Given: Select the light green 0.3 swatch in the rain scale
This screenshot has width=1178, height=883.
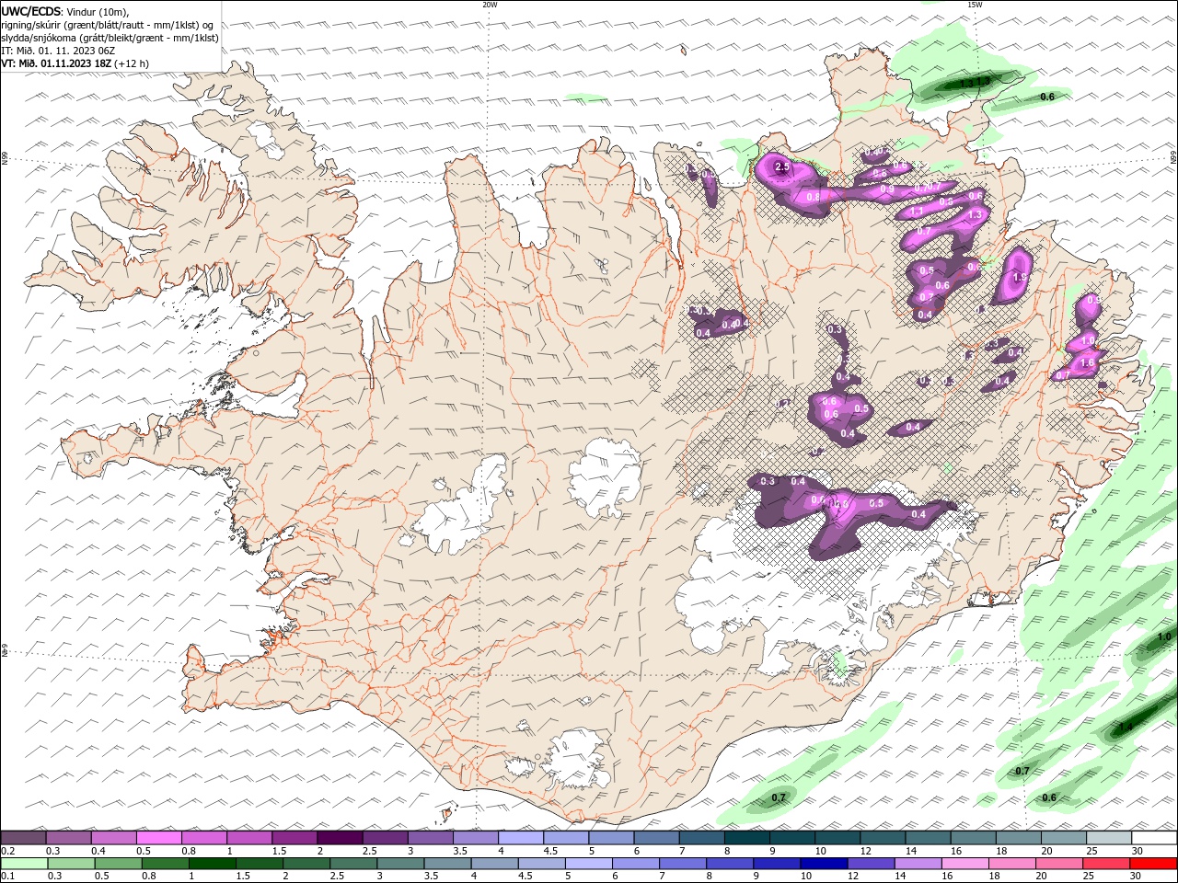Looking at the screenshot, I should (x=71, y=864).
